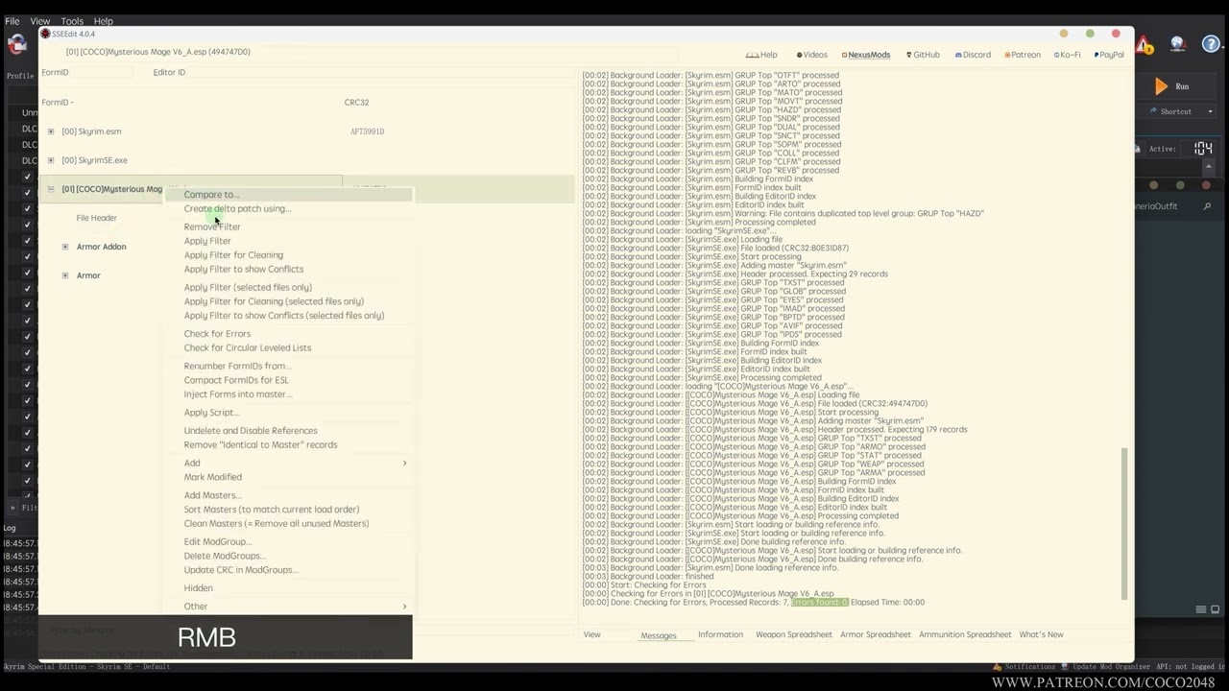Image resolution: width=1229 pixels, height=691 pixels.
Task: Click Mod Organizer's warning notifications icon
Action: 1145,44
